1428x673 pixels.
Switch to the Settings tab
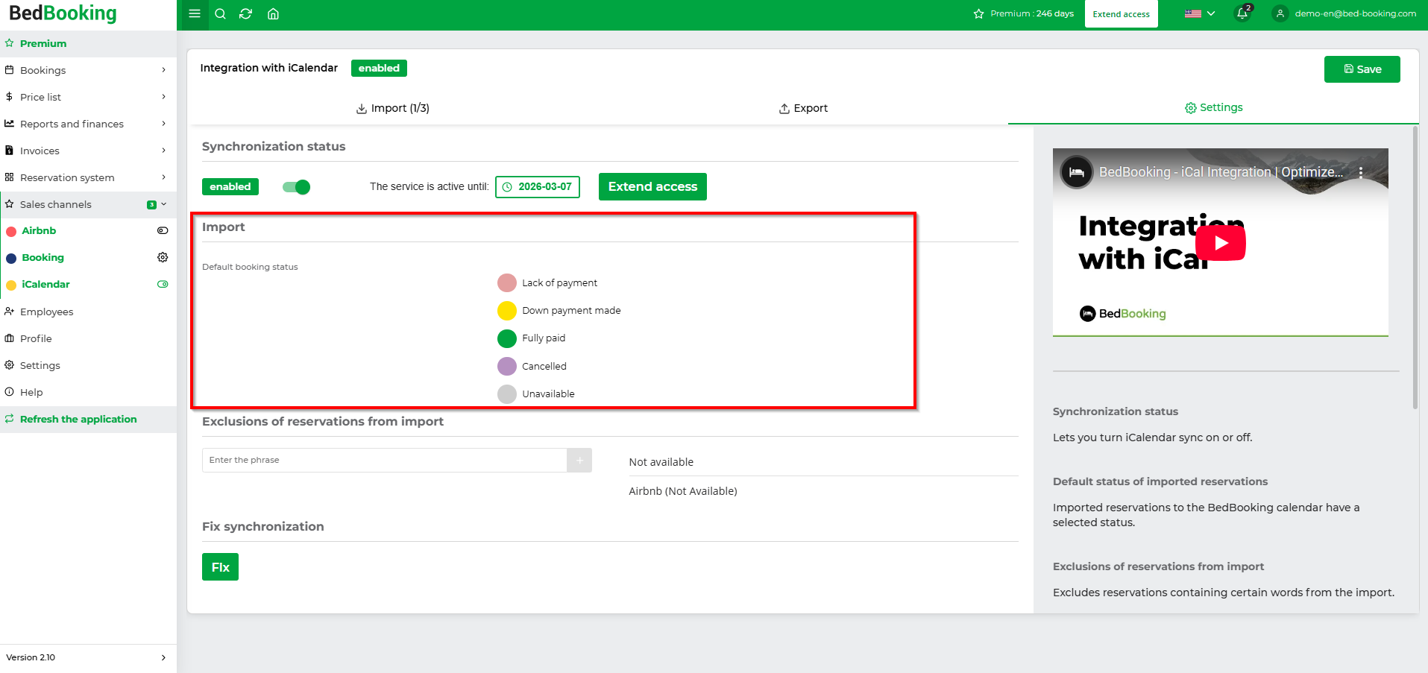tap(1213, 107)
